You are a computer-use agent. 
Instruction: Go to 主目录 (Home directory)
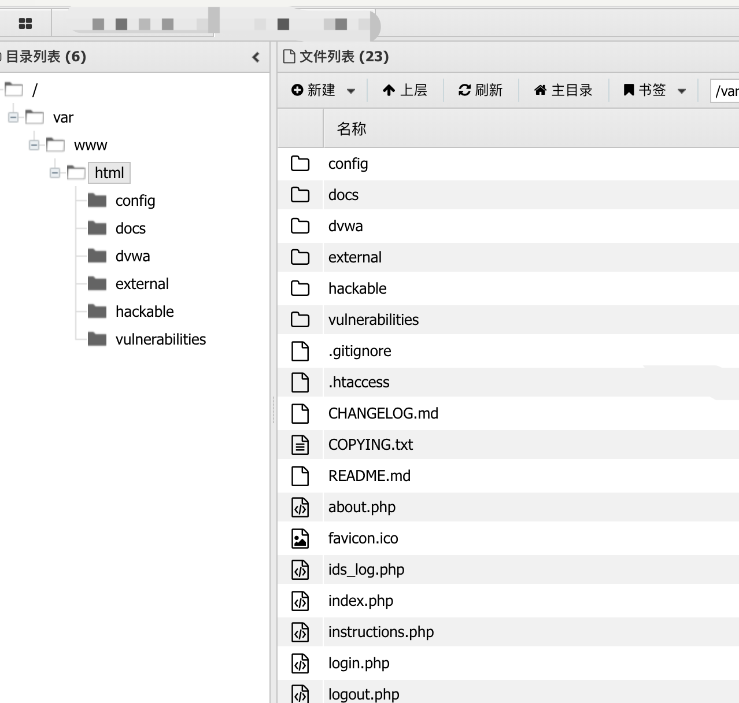point(563,90)
